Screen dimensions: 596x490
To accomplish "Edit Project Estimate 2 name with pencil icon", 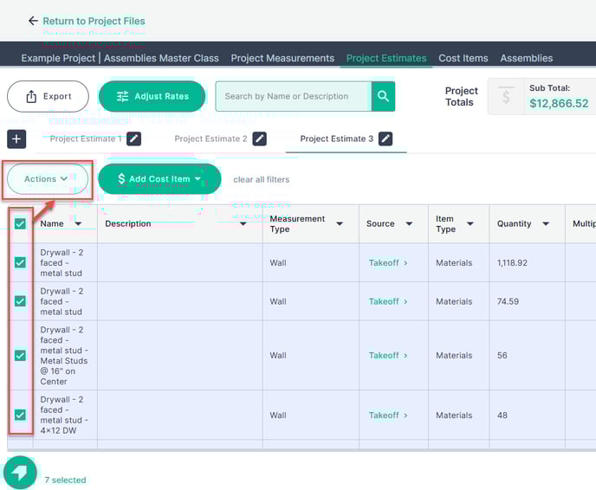I will (260, 139).
